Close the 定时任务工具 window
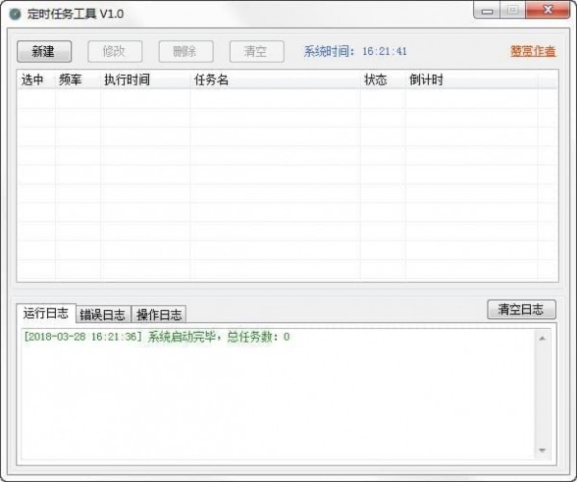577x482 pixels. pos(548,10)
